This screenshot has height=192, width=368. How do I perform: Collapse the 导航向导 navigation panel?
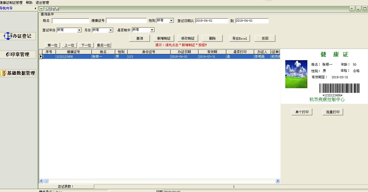[x=35, y=8]
